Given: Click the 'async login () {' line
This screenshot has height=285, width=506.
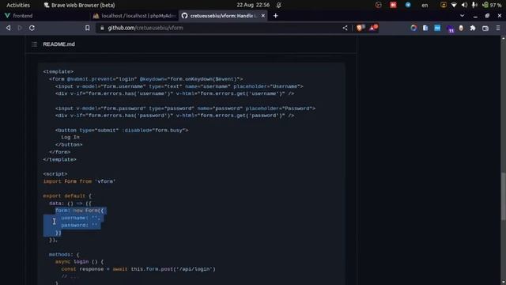Looking at the screenshot, I should tap(79, 262).
